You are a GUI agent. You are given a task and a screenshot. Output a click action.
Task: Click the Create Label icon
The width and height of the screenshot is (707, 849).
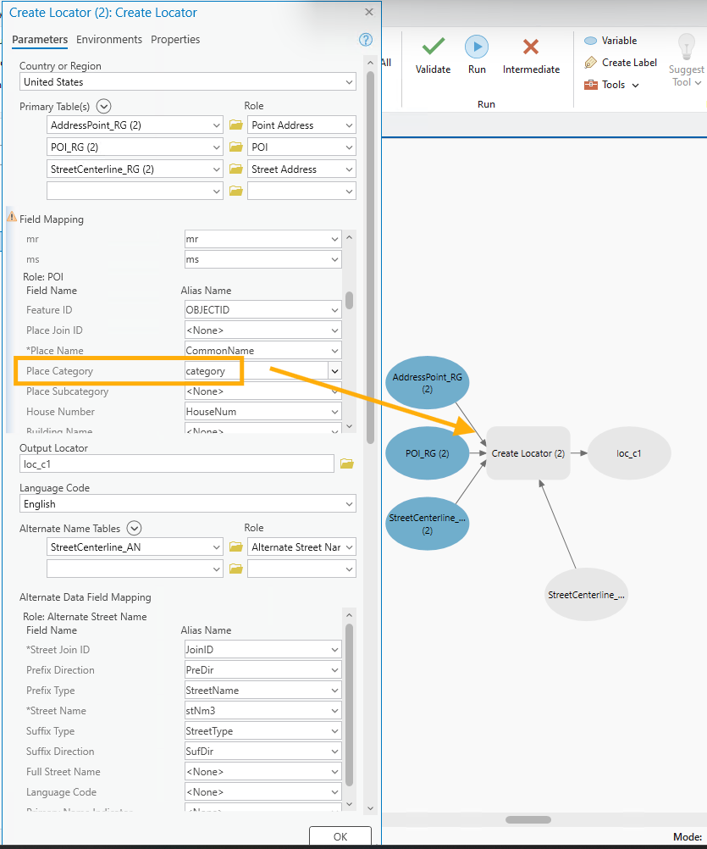pyautogui.click(x=590, y=63)
